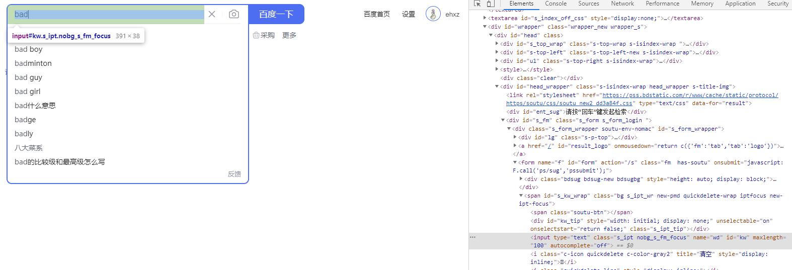Open the 更多 tab

(x=289, y=35)
